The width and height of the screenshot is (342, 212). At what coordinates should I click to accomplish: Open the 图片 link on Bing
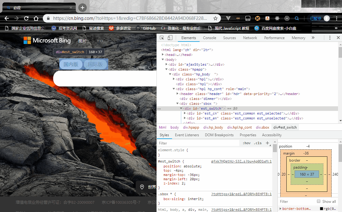82,41
